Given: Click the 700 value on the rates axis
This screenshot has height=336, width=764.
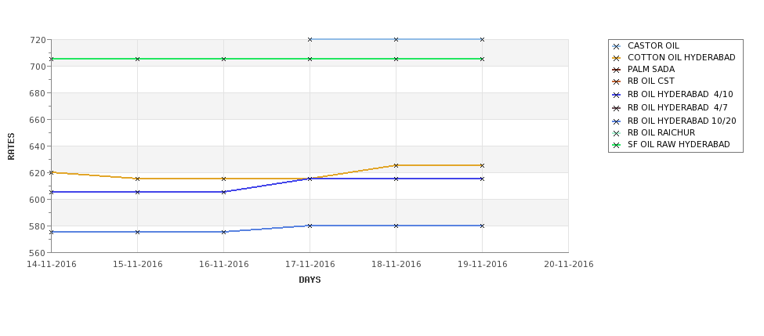Looking at the screenshot, I should point(39,67).
